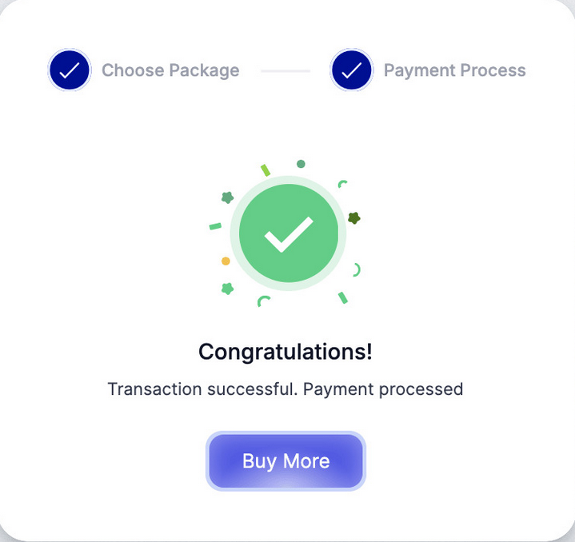
Task: Click the Transaction successful message text
Action: [286, 389]
